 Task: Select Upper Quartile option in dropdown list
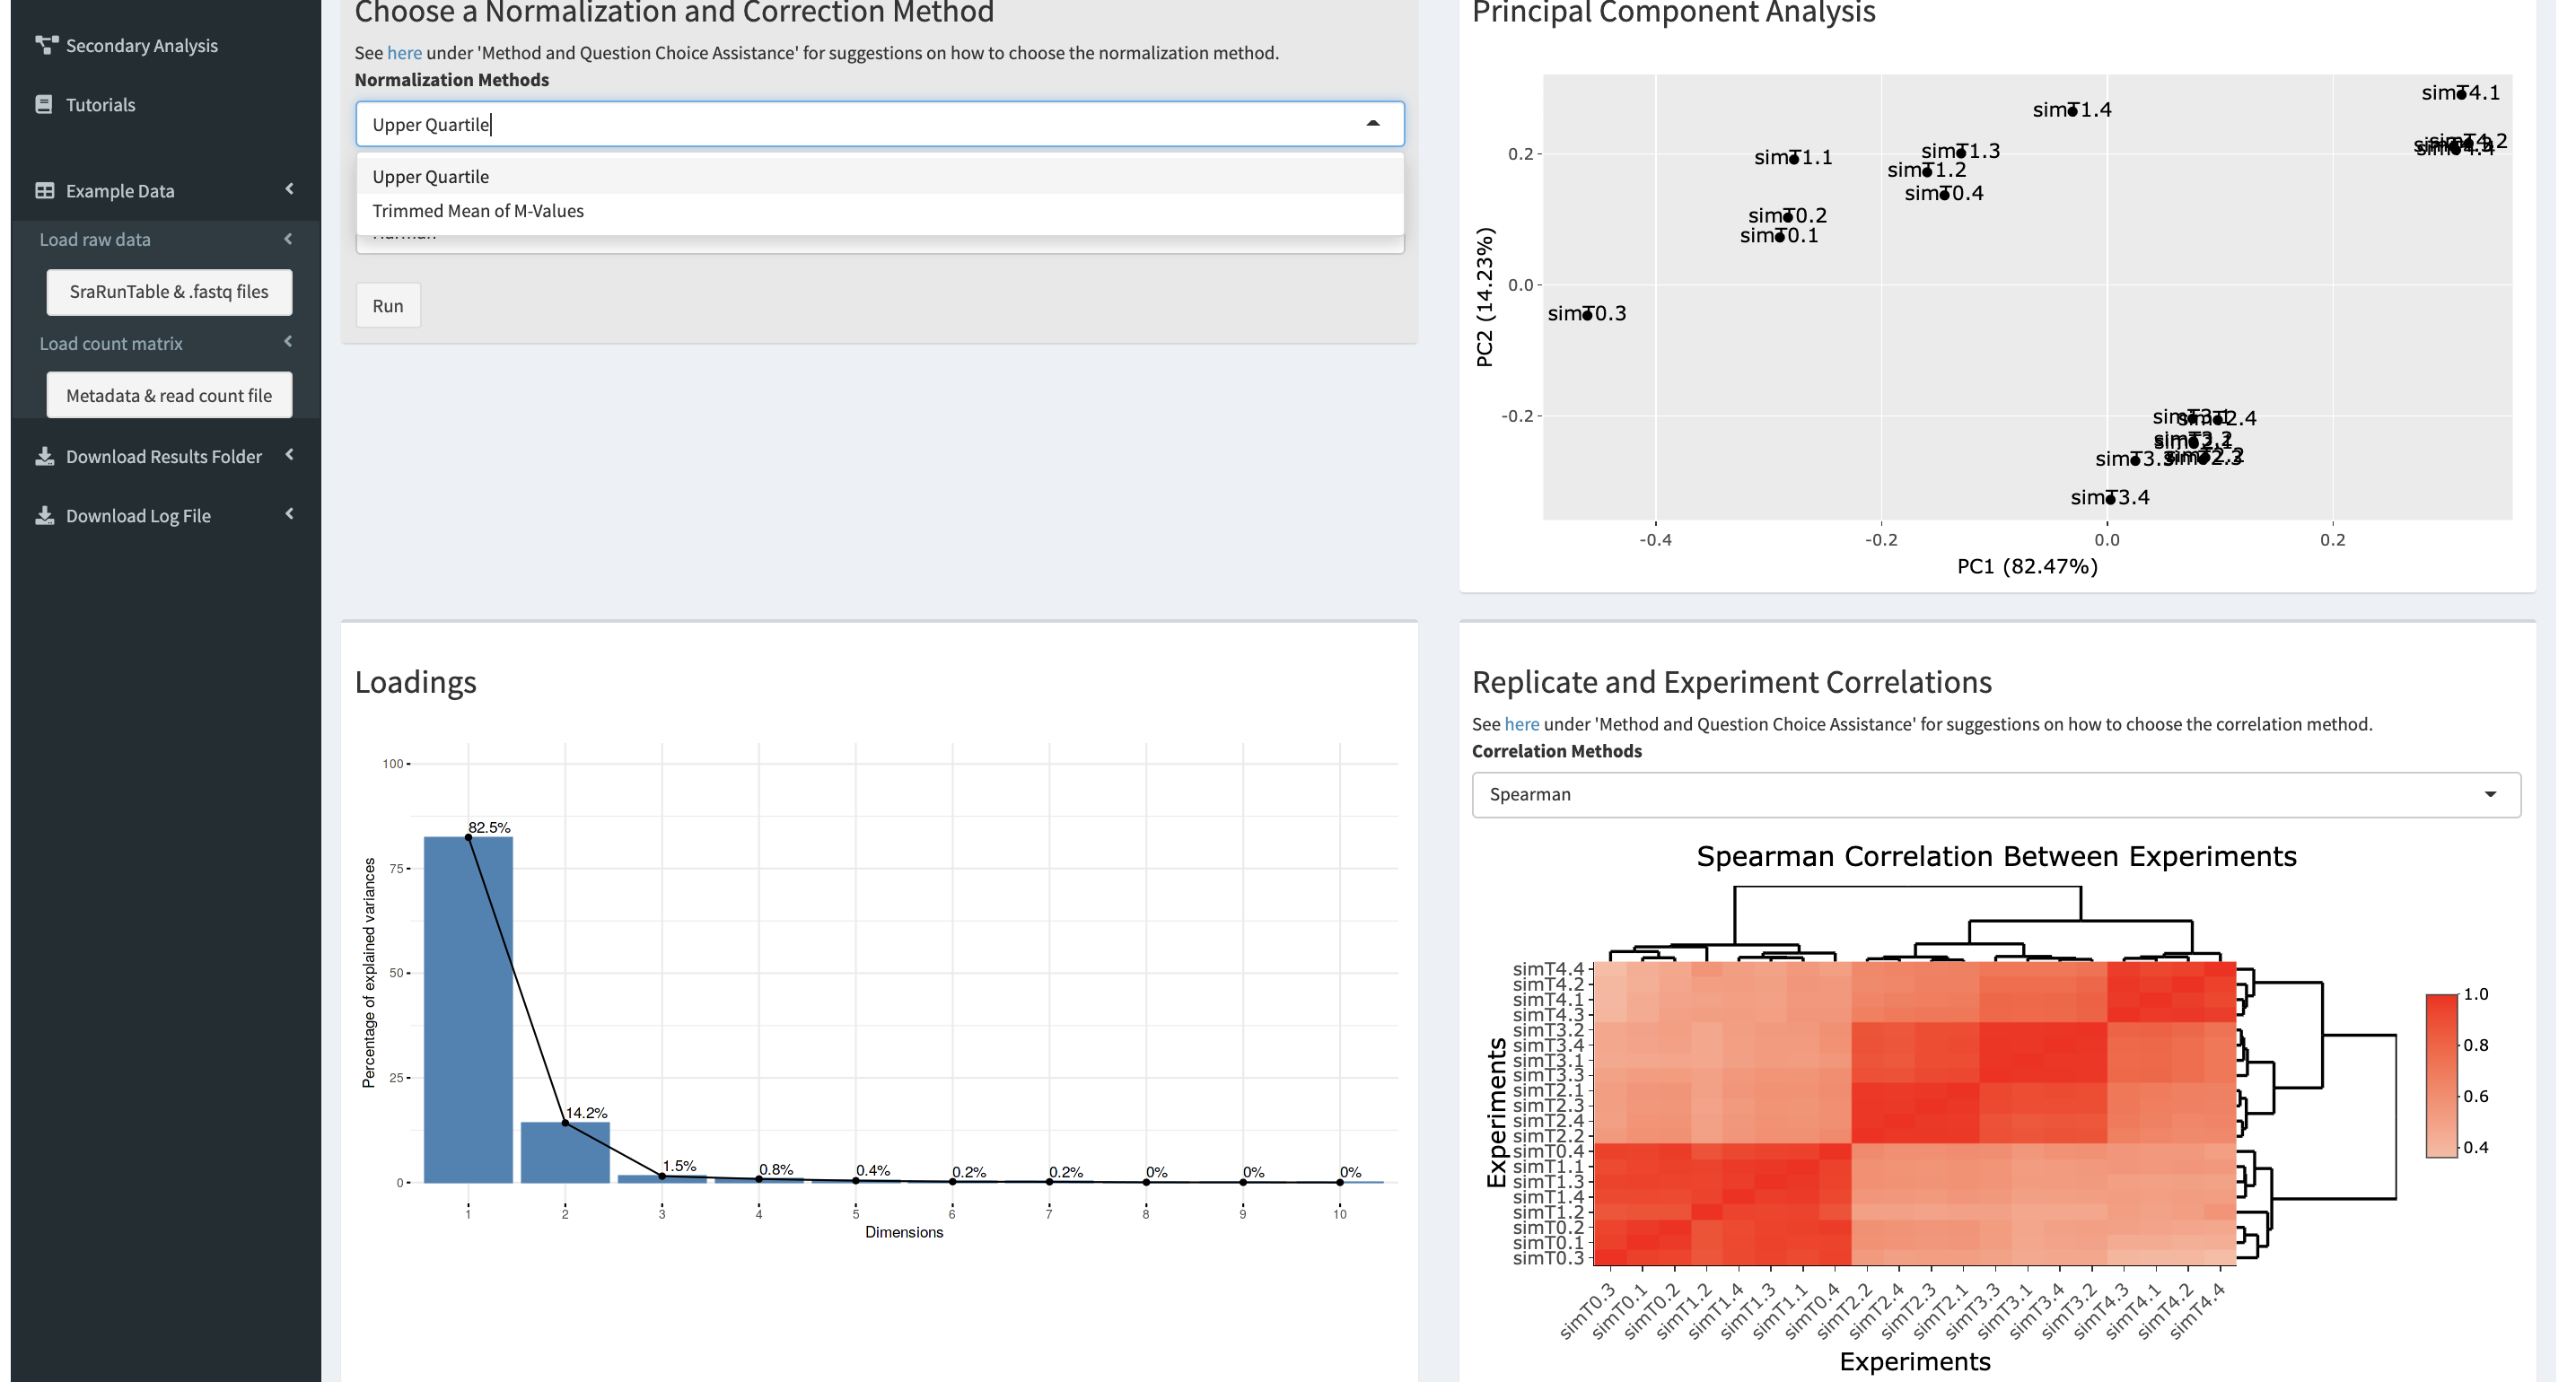[880, 177]
